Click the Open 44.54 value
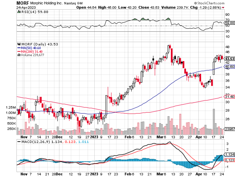 tap(86, 7)
